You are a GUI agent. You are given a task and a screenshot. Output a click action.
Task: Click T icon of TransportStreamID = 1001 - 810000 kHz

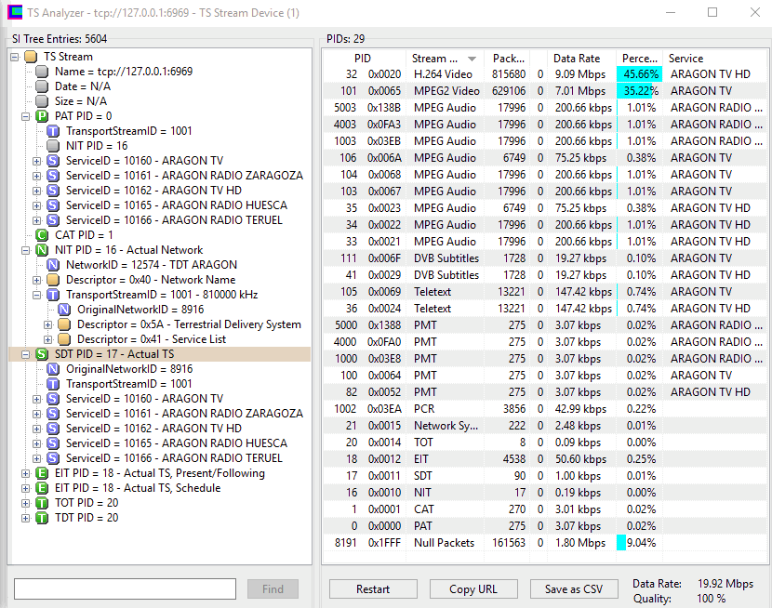(x=53, y=295)
